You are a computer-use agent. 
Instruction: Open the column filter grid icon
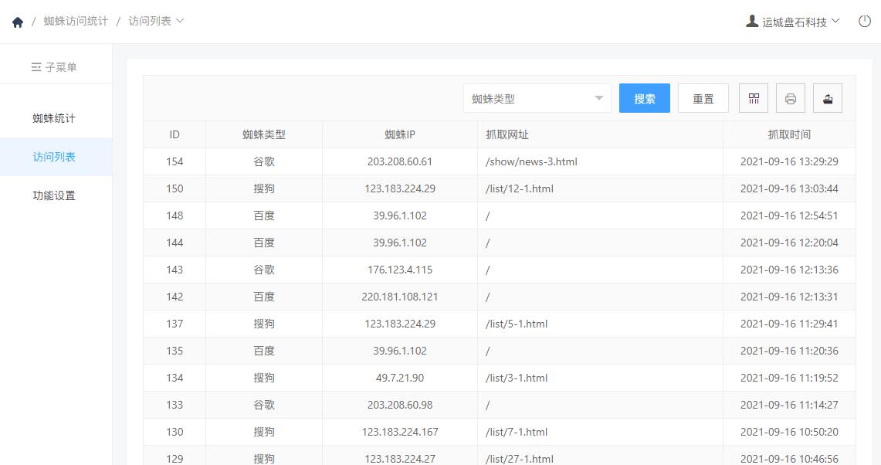[754, 98]
